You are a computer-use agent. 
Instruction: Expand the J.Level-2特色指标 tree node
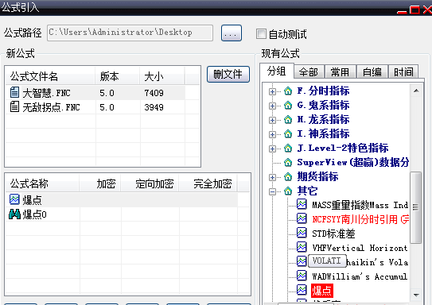click(272, 149)
